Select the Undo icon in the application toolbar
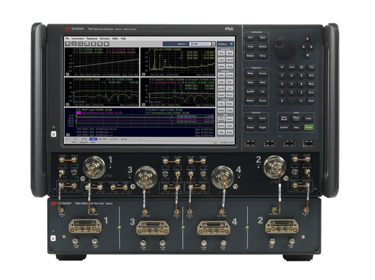This screenshot has width=375, height=280. (68, 44)
